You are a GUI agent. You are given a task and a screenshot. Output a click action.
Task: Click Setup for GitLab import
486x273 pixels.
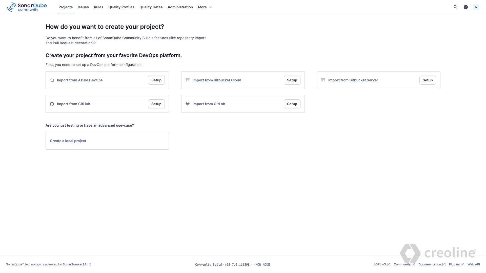pos(292,104)
